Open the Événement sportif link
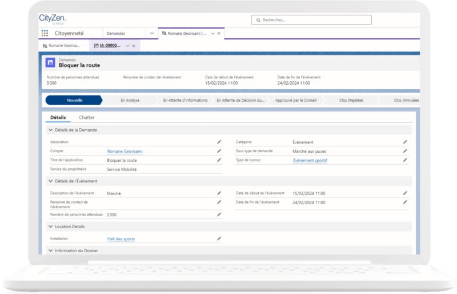 pos(310,161)
